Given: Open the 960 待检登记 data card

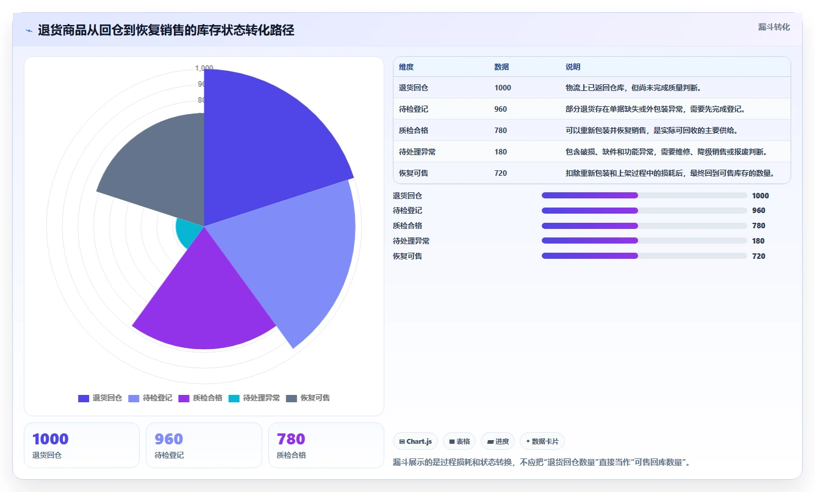Looking at the screenshot, I should 204,446.
